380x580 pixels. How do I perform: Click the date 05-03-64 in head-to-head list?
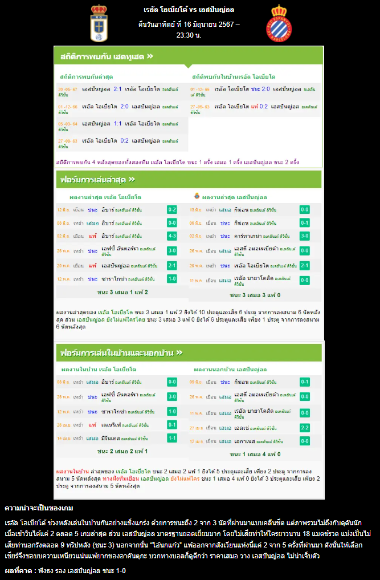pos(68,124)
